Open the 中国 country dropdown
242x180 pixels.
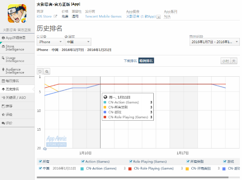point(78,42)
